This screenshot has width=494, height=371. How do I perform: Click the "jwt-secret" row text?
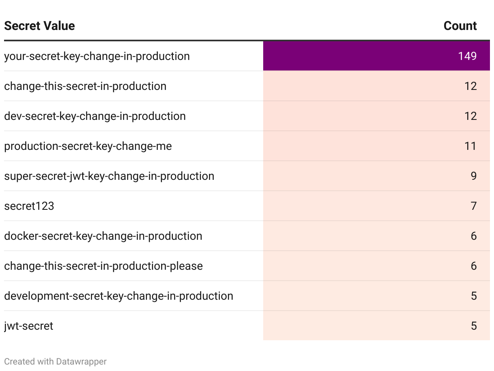tap(28, 326)
